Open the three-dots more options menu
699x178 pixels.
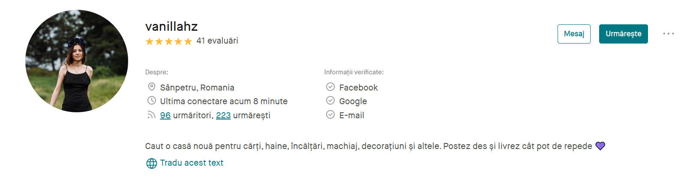(668, 34)
